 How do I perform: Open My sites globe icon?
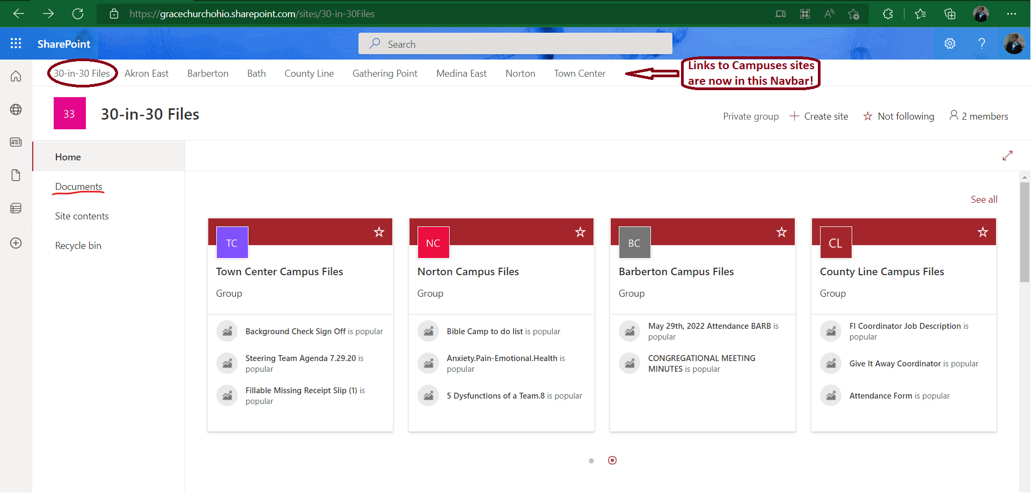coord(16,109)
